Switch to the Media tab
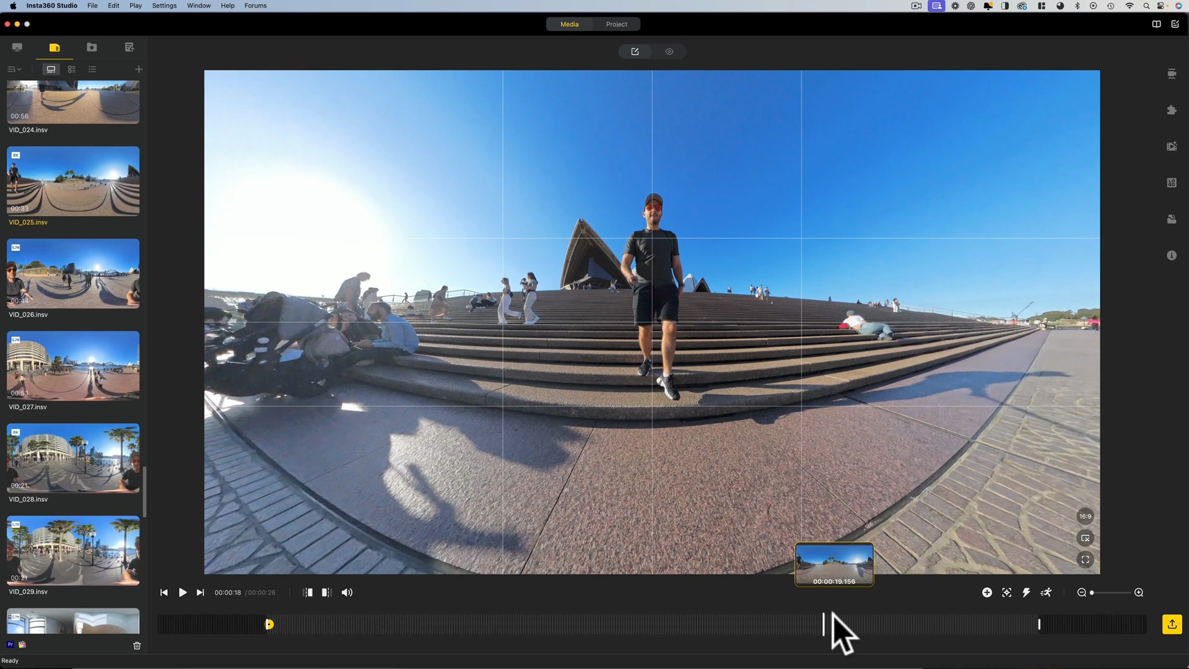1189x669 pixels. coord(570,24)
